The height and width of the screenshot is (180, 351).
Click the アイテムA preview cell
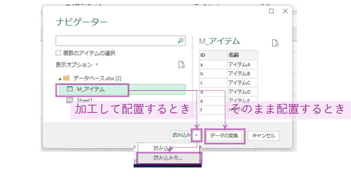click(243, 65)
